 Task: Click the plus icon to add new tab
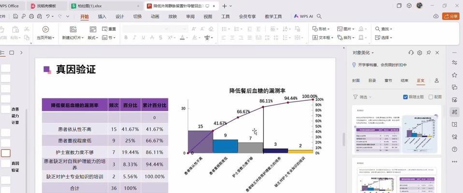click(x=224, y=6)
